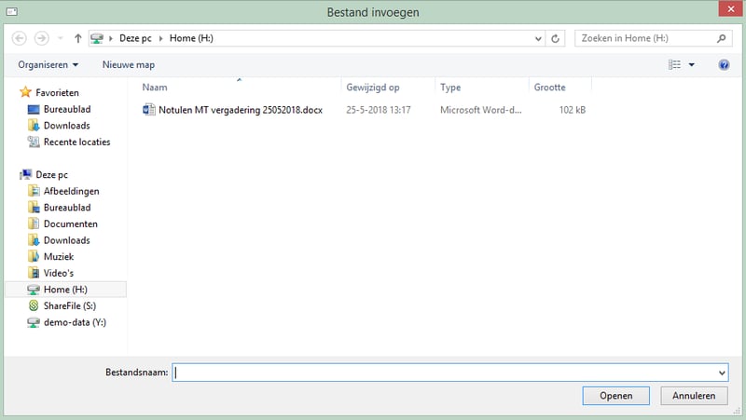Click the 'Microsoft Word-d...' type cell

coord(480,110)
